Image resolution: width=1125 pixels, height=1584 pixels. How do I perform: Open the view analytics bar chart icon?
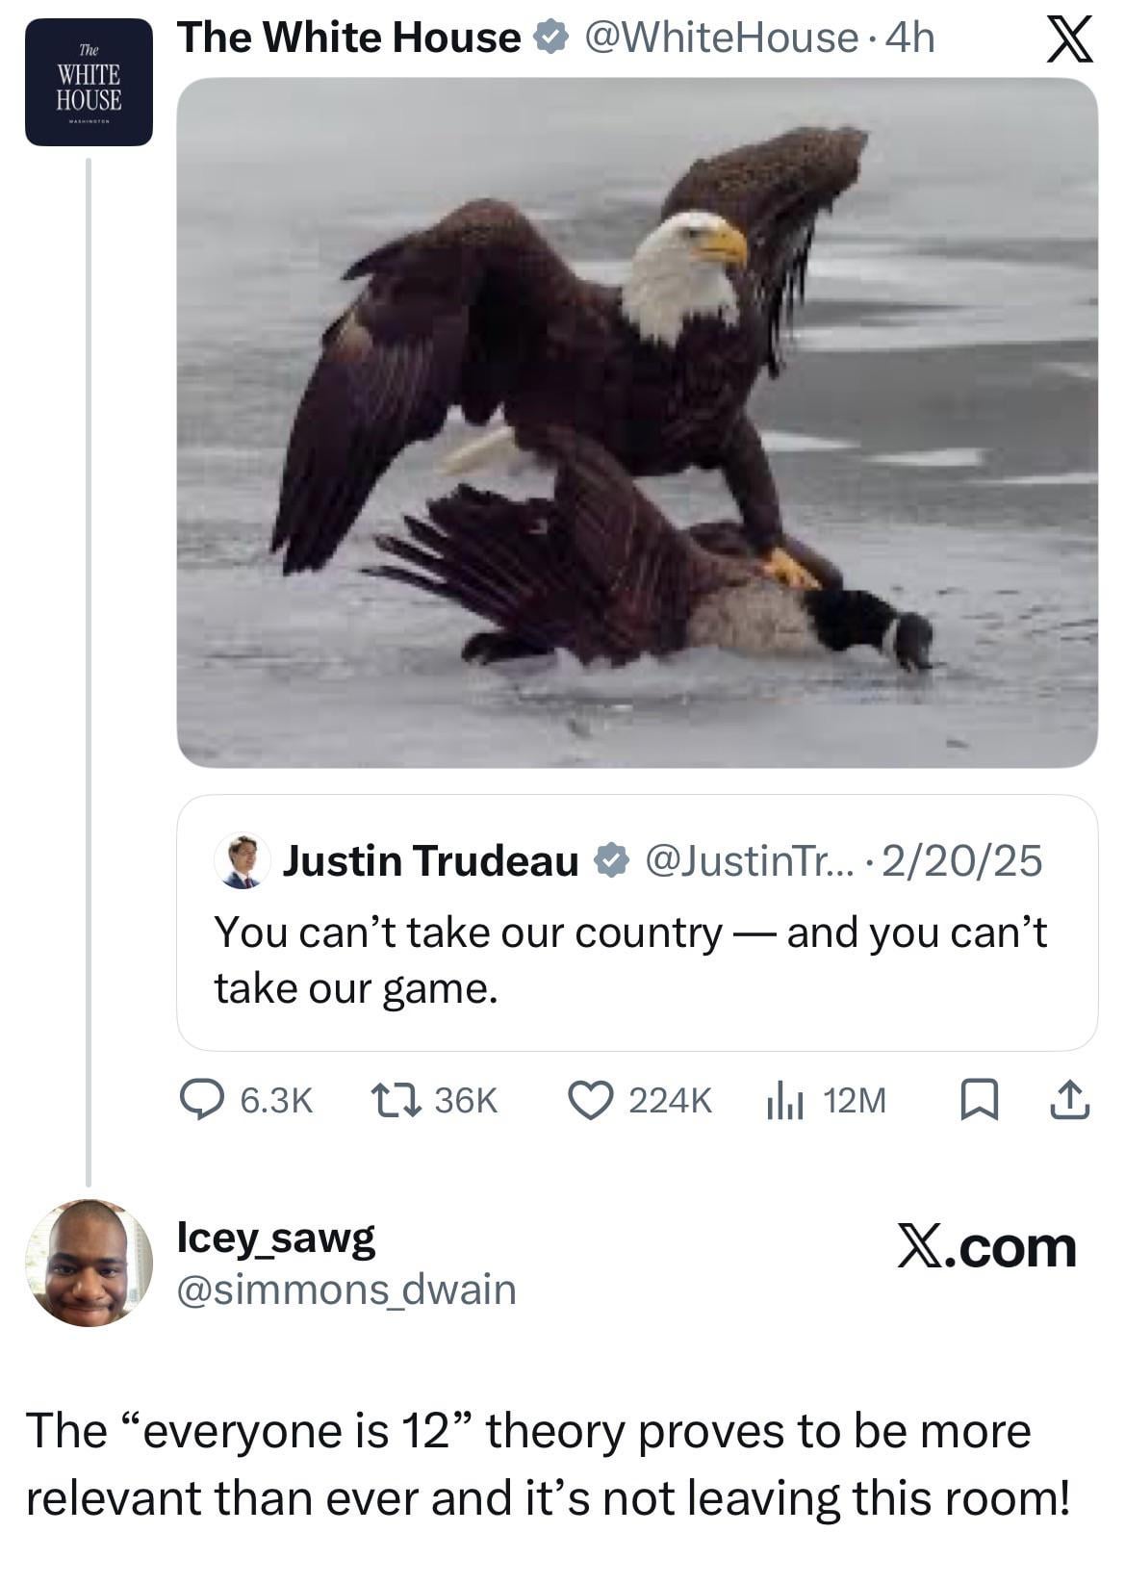click(x=784, y=1100)
